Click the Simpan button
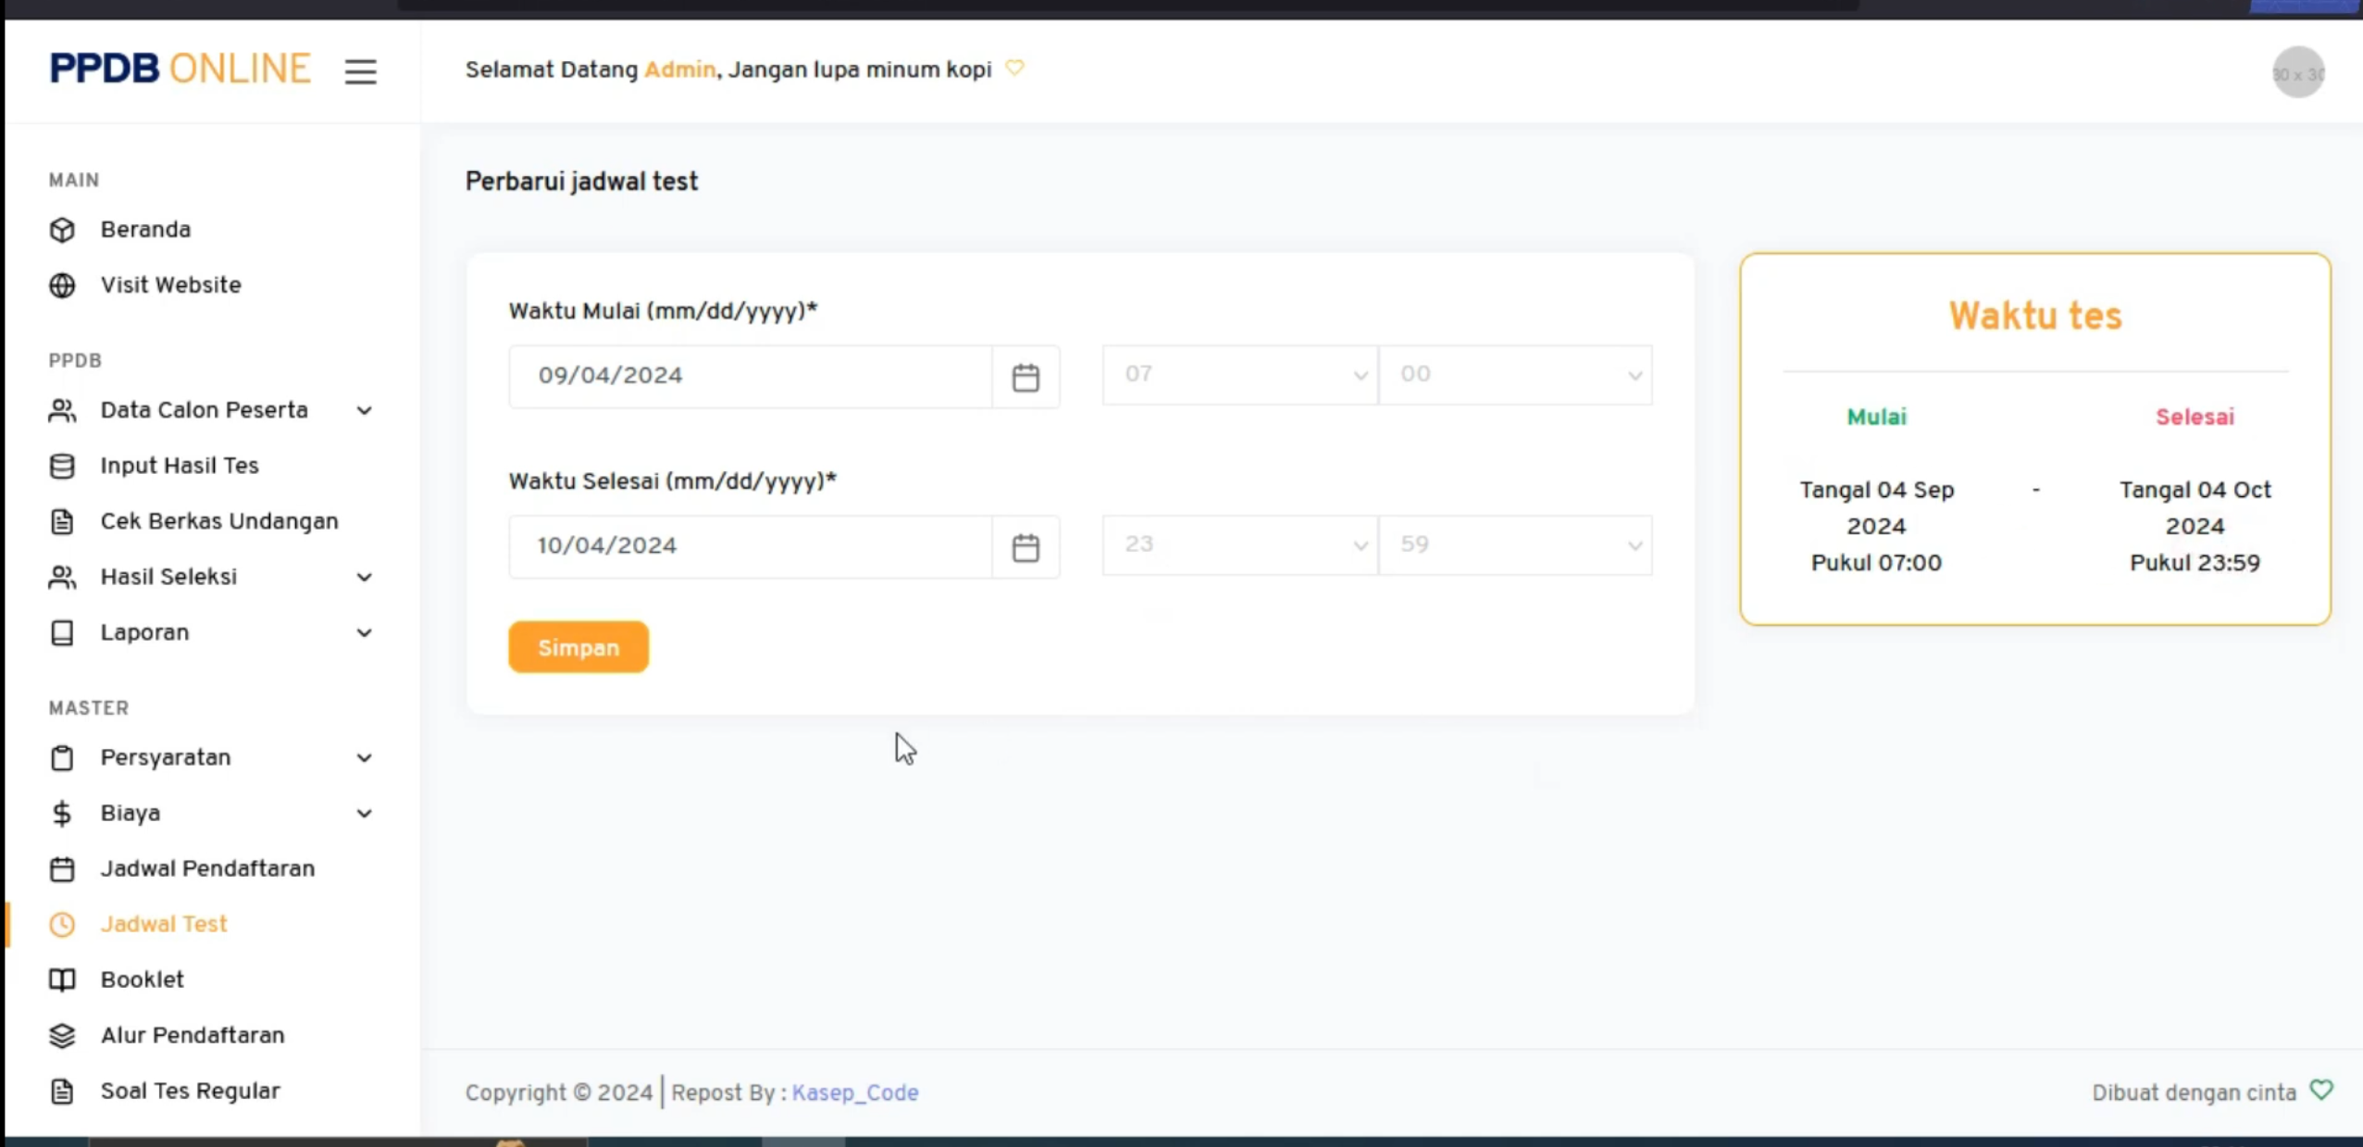The image size is (2363, 1147). pos(578,647)
